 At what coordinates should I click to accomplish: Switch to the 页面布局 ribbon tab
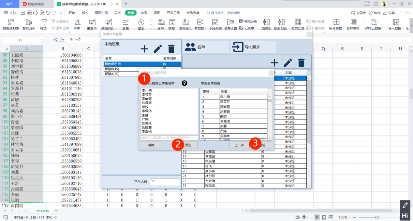click(x=101, y=13)
